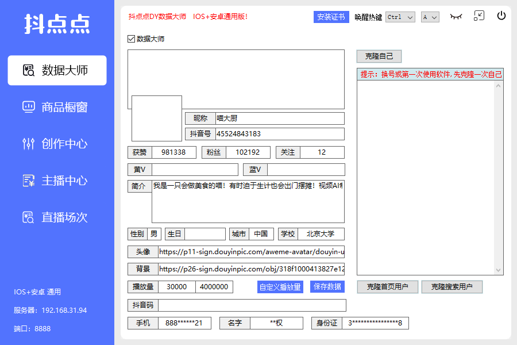Click the red 抖点点DY数据大师 title text
Viewport: 517px width, 345px height.
tap(157, 17)
